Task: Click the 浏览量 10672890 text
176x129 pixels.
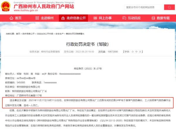Action: tap(108, 52)
